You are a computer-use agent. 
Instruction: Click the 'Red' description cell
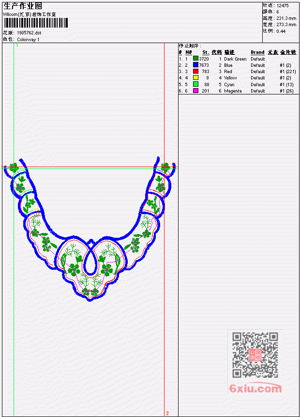coord(228,72)
